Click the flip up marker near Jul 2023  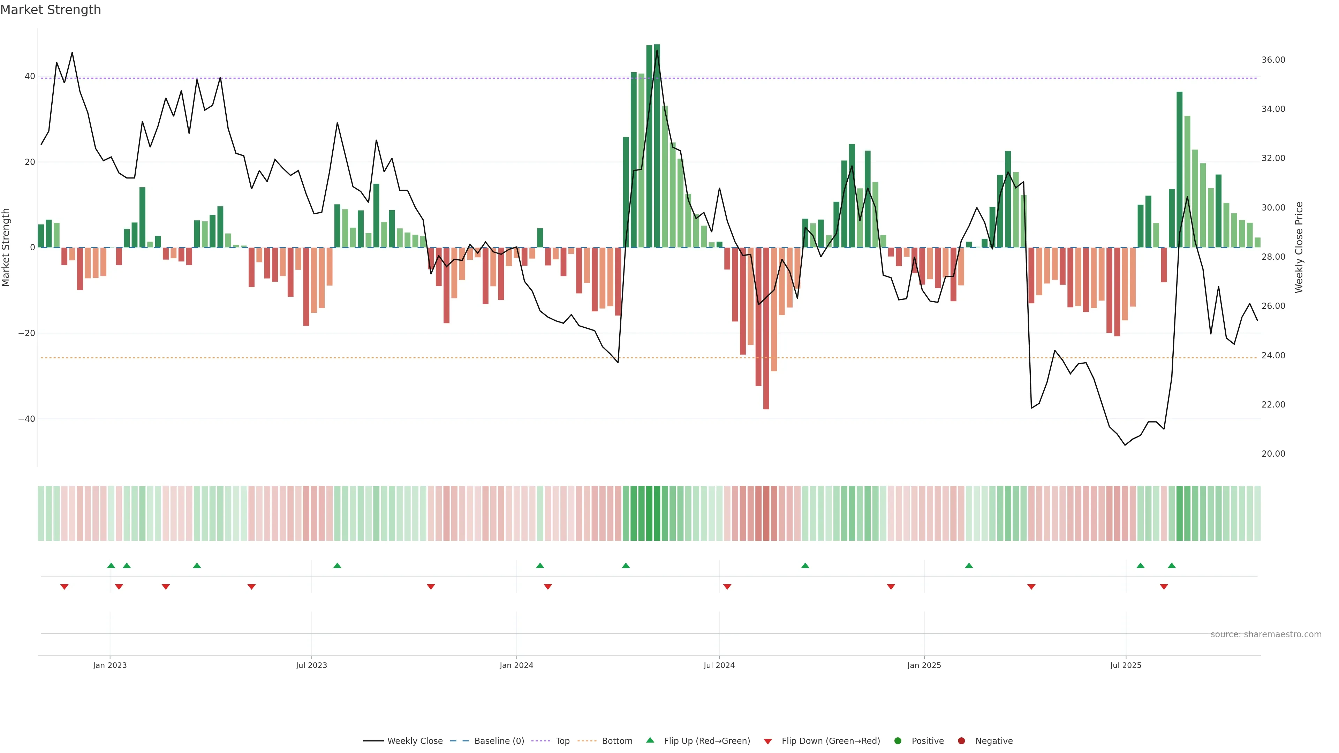[337, 565]
